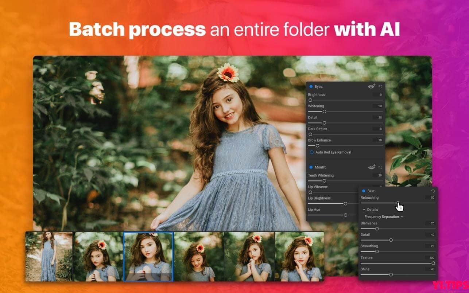The height and width of the screenshot is (293, 469).
Task: Reset the Mouth panel adjustments
Action: (380, 167)
